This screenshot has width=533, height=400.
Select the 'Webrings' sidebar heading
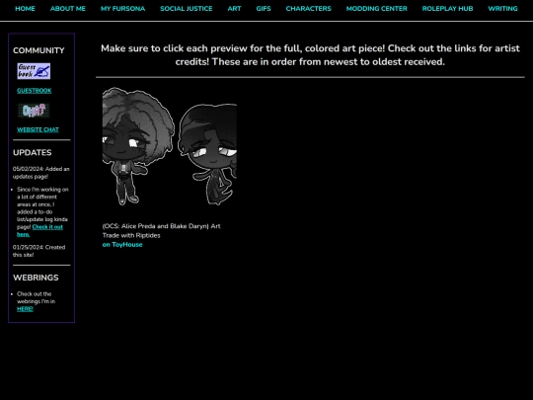(36, 278)
